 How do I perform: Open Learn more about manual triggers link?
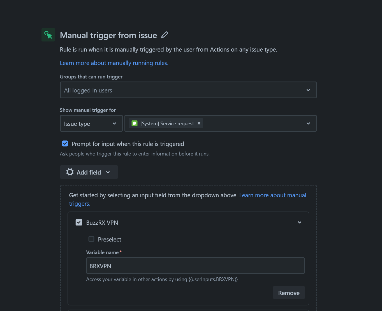click(x=187, y=199)
